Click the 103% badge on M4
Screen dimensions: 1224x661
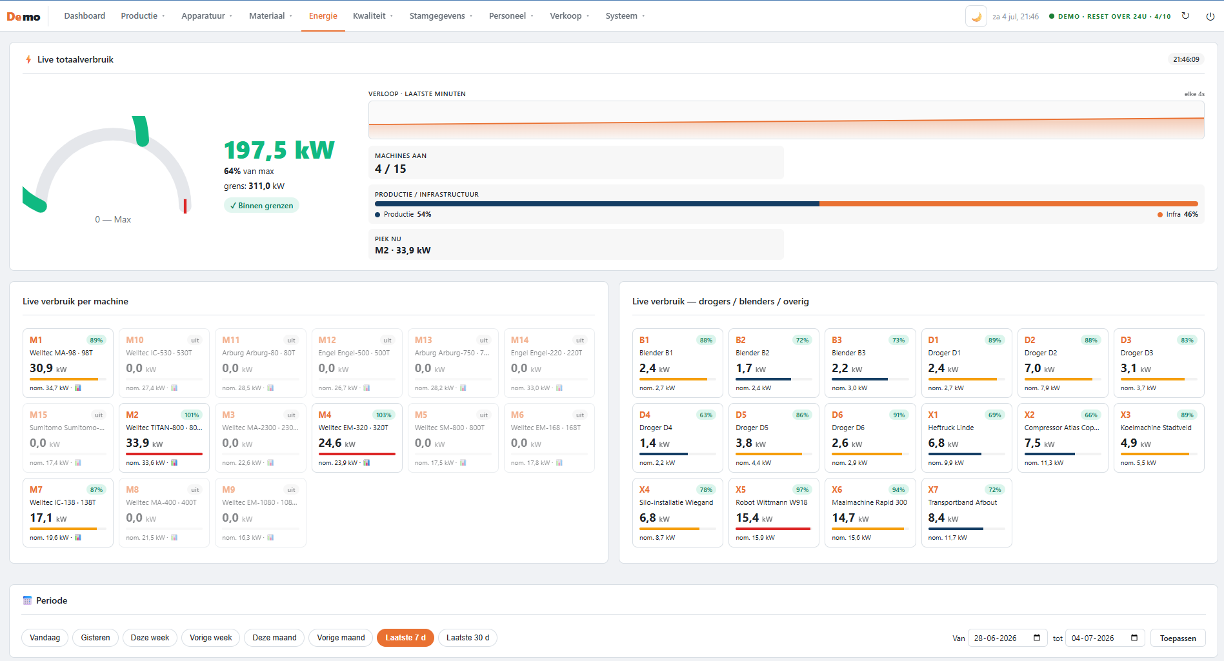tap(384, 415)
